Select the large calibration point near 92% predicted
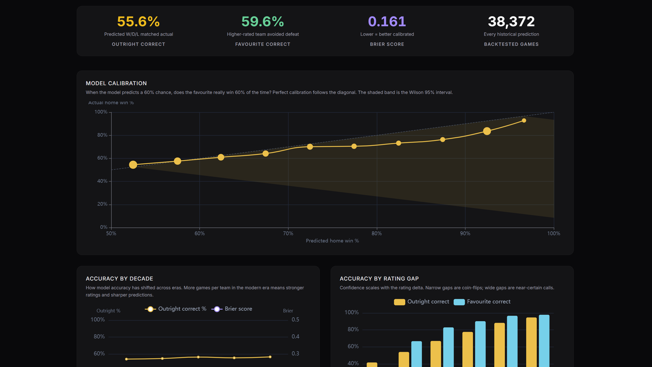This screenshot has width=652, height=367. click(x=487, y=131)
